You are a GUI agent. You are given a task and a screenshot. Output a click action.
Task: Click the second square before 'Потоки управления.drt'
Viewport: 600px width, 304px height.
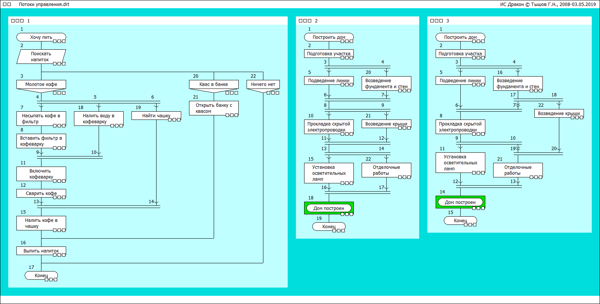coord(9,4)
